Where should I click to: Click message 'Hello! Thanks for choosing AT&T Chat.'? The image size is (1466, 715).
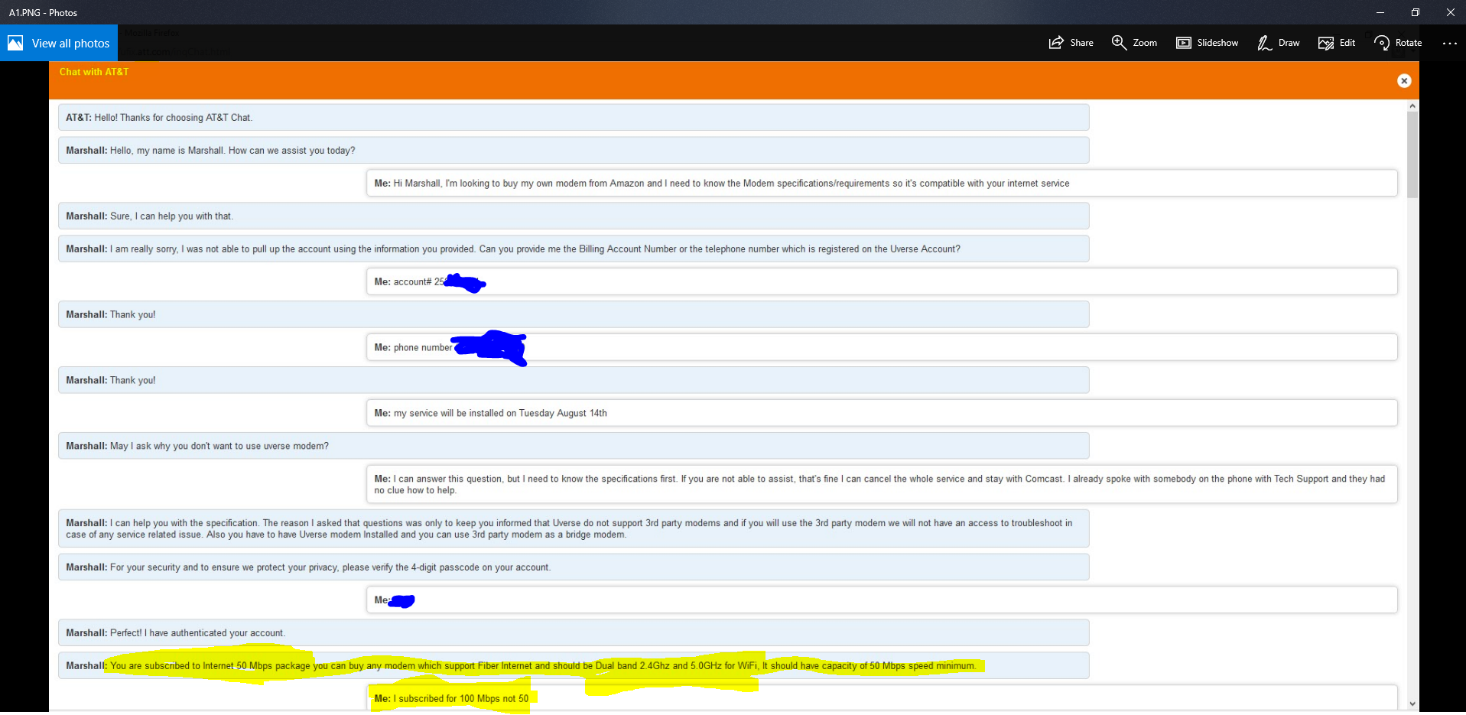(x=574, y=118)
